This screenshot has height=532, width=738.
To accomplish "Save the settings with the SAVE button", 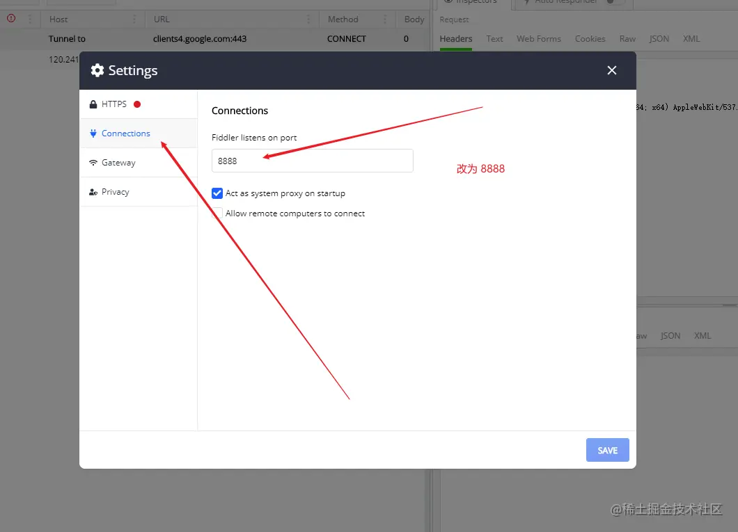I will [x=607, y=450].
